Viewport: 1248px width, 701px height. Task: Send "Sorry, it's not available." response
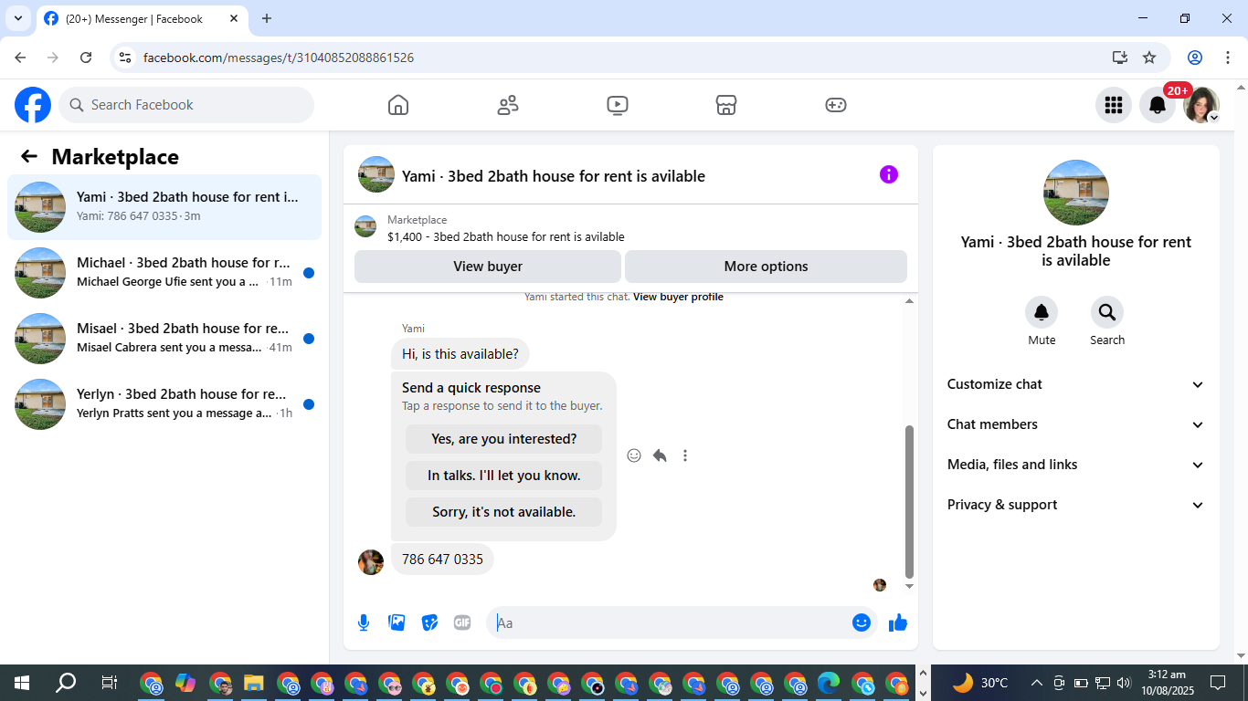(503, 512)
